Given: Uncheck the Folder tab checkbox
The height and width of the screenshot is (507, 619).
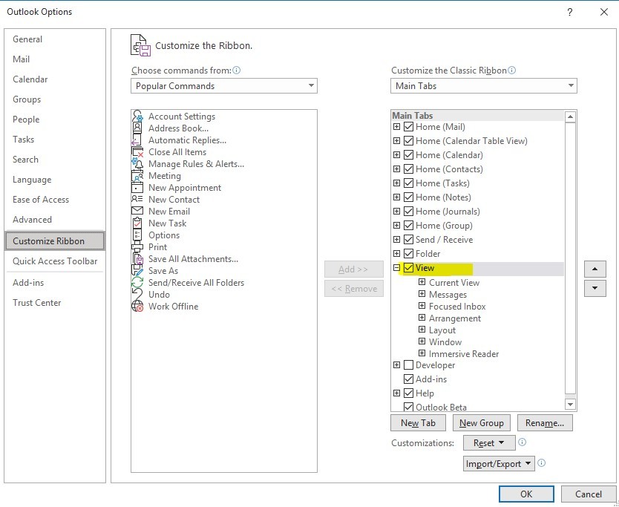Looking at the screenshot, I should point(409,254).
